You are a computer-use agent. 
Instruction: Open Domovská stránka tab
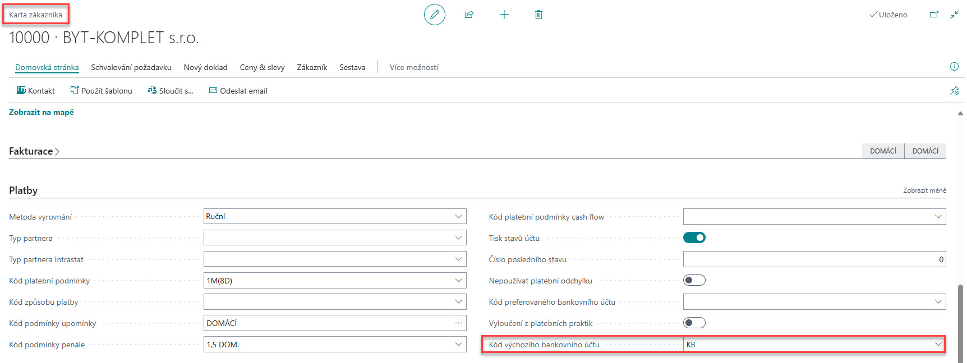point(47,67)
